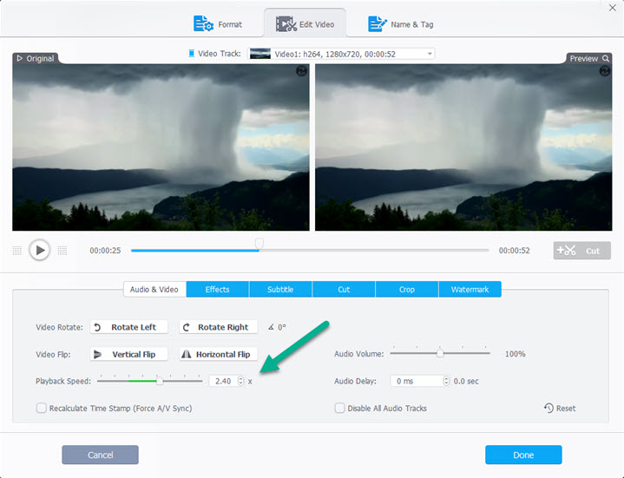The image size is (624, 478).
Task: Click the Playback Speed slider handle
Action: click(x=160, y=381)
